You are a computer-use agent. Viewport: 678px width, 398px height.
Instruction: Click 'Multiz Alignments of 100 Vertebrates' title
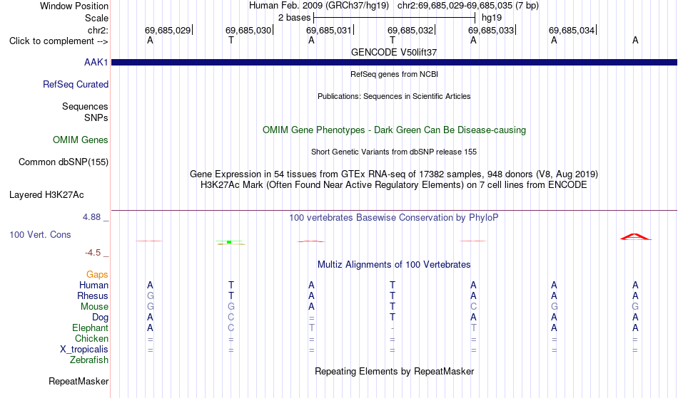tap(394, 265)
